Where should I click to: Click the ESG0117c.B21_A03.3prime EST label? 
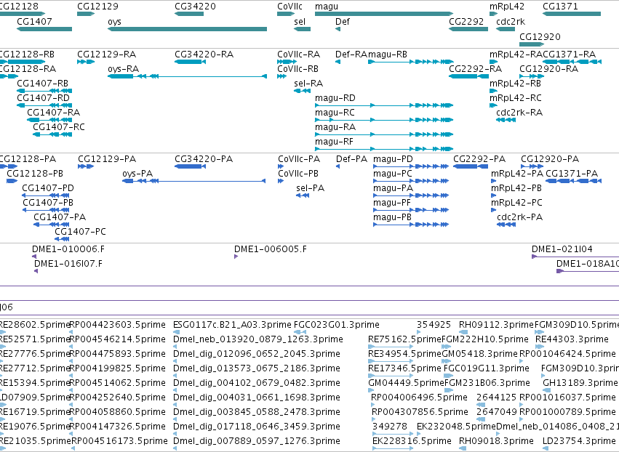tap(232, 325)
